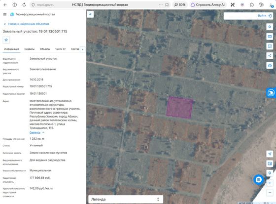Viewport: 276px width, 204px height.
Task: Click the heading Земельный участок: 19:01:130501:715
Action: click(x=35, y=32)
